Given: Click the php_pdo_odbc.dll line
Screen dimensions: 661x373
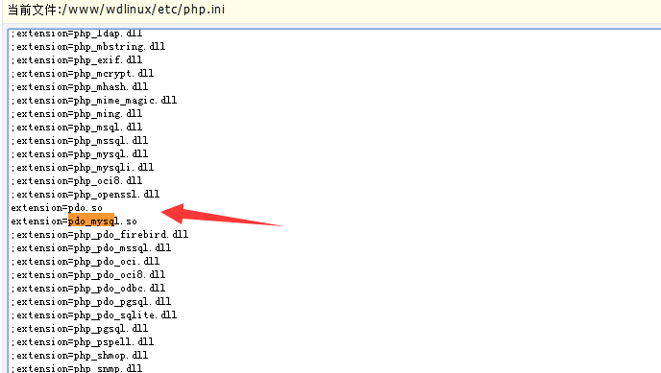Looking at the screenshot, I should 88,289.
